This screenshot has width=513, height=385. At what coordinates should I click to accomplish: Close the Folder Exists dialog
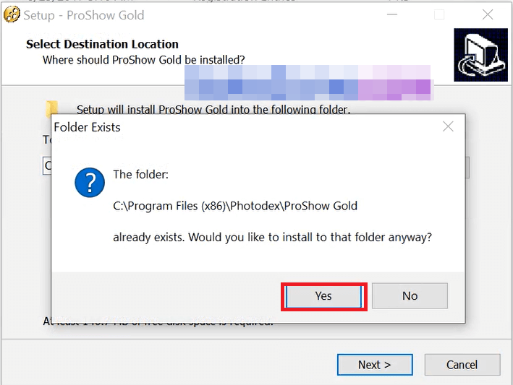tap(448, 127)
